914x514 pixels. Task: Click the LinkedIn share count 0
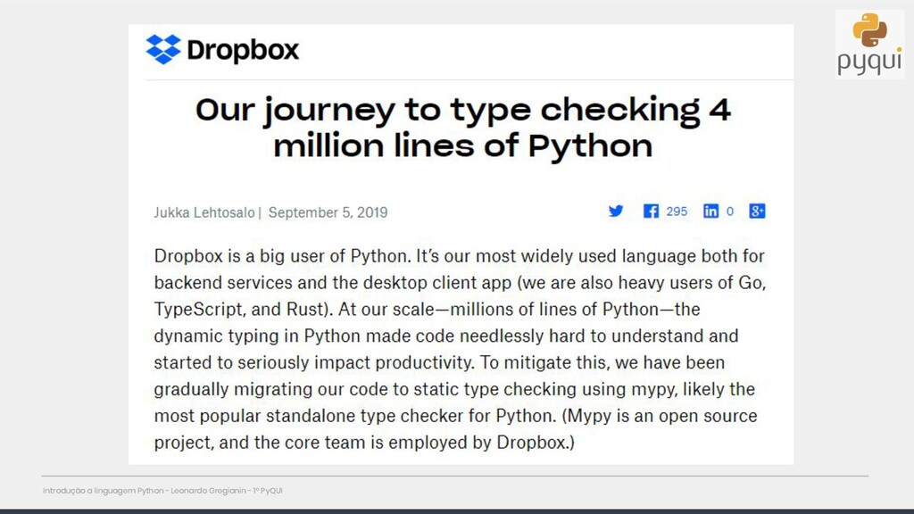730,211
